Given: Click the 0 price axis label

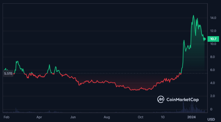Looking at the screenshot, I should [x=211, y=109].
